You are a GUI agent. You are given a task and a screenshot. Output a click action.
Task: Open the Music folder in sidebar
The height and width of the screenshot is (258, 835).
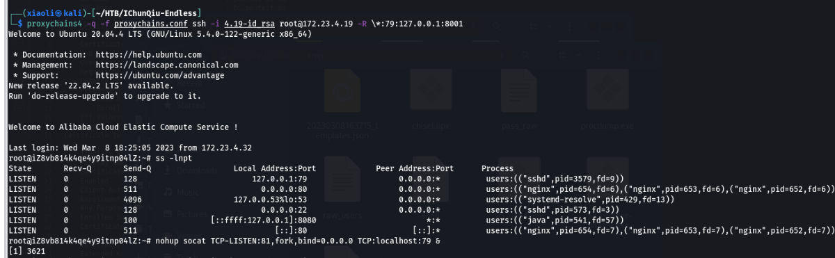(x=184, y=191)
